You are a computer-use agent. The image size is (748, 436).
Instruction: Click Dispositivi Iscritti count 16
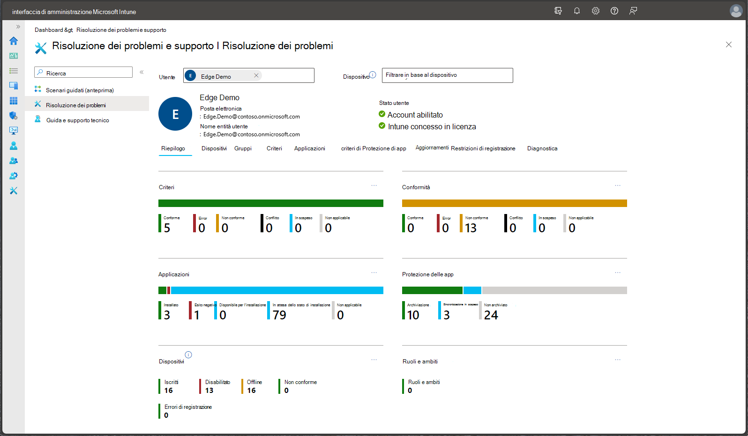pyautogui.click(x=169, y=391)
